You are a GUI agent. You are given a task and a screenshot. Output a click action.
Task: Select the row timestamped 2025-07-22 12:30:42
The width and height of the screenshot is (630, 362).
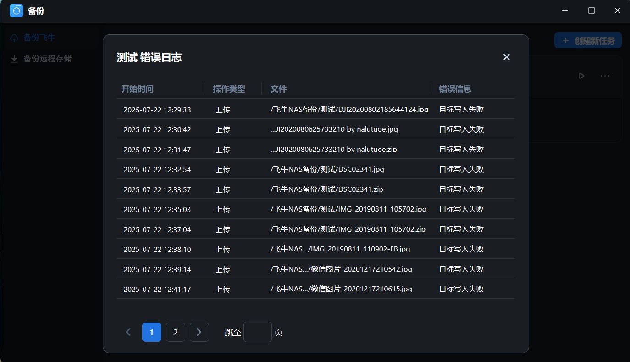point(315,129)
